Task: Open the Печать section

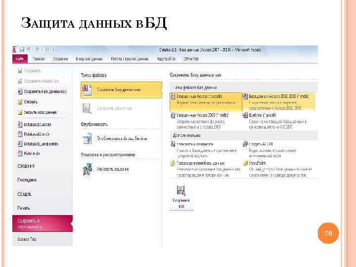Action: (24, 208)
